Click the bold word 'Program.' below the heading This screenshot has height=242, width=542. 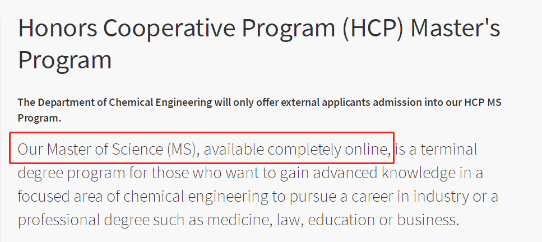tap(39, 118)
